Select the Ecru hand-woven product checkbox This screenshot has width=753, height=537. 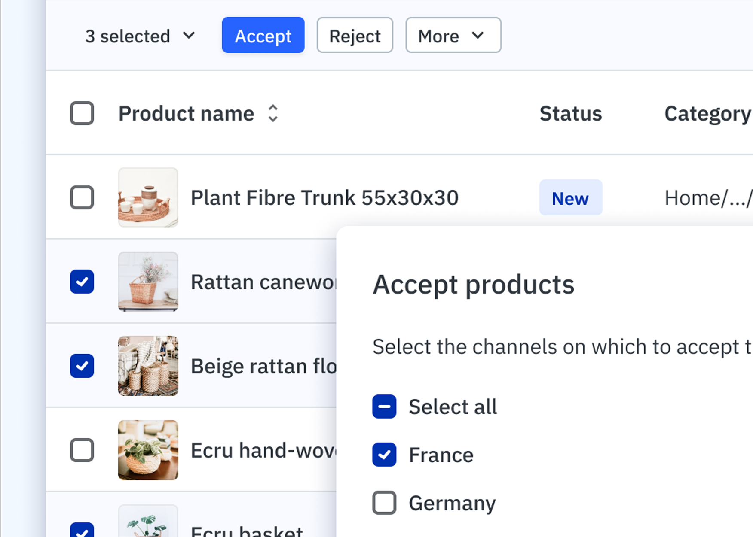pos(82,450)
